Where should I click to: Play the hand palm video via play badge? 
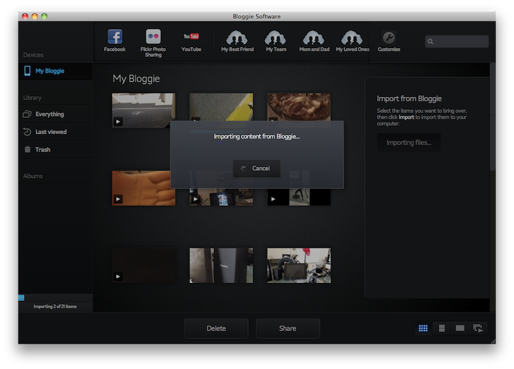point(118,199)
